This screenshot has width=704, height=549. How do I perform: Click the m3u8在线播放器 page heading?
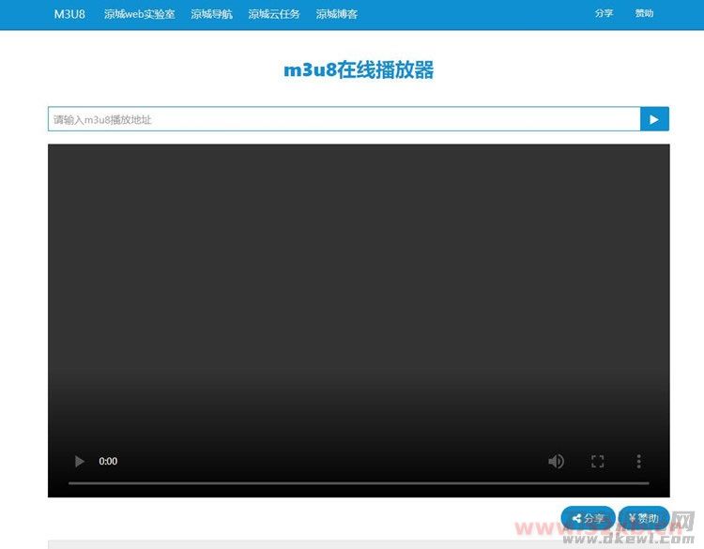pos(359,70)
